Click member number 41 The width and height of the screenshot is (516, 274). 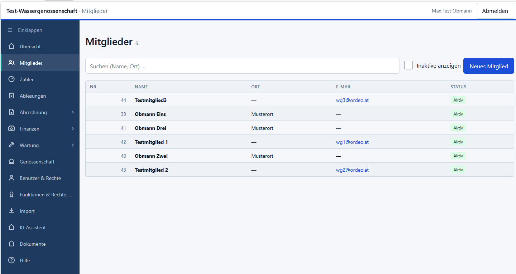(123, 128)
